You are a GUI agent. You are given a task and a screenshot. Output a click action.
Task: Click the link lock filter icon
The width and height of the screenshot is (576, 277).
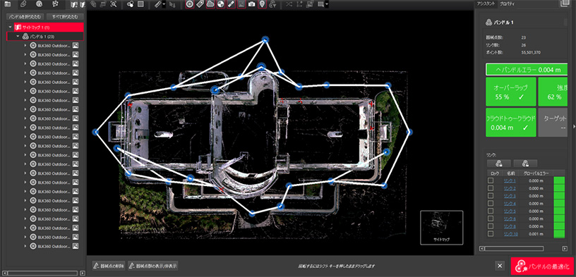click(x=272, y=4)
